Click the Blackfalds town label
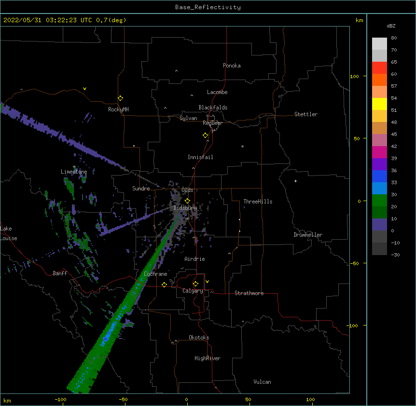416x406 pixels. pos(213,108)
